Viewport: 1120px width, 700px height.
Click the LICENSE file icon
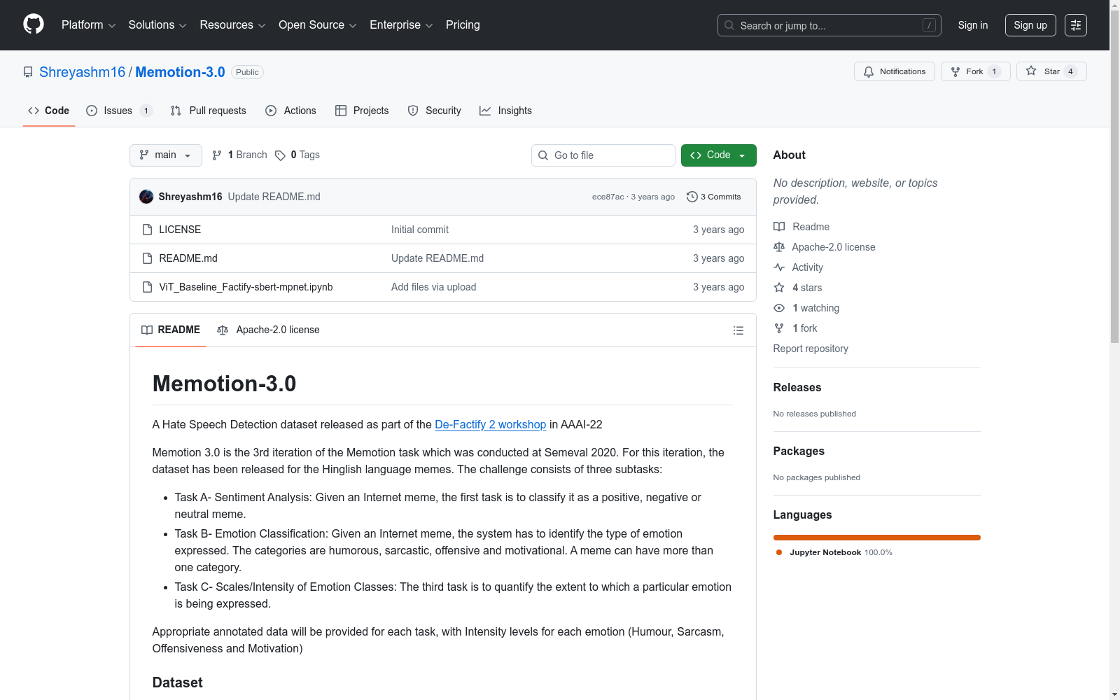(147, 230)
